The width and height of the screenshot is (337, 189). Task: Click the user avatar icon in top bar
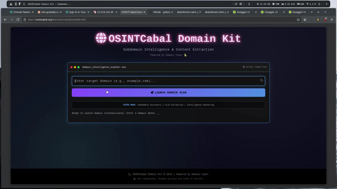click(241, 4)
